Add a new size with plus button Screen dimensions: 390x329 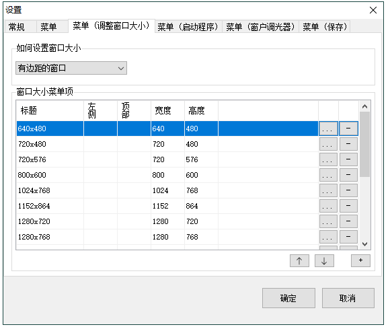[360, 260]
